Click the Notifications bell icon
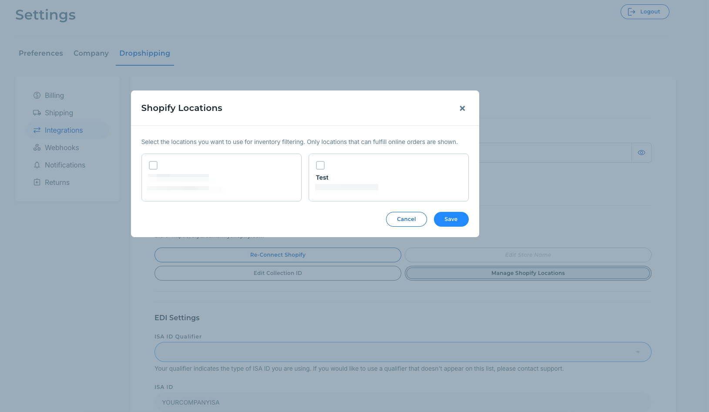This screenshot has height=412, width=709. [37, 165]
